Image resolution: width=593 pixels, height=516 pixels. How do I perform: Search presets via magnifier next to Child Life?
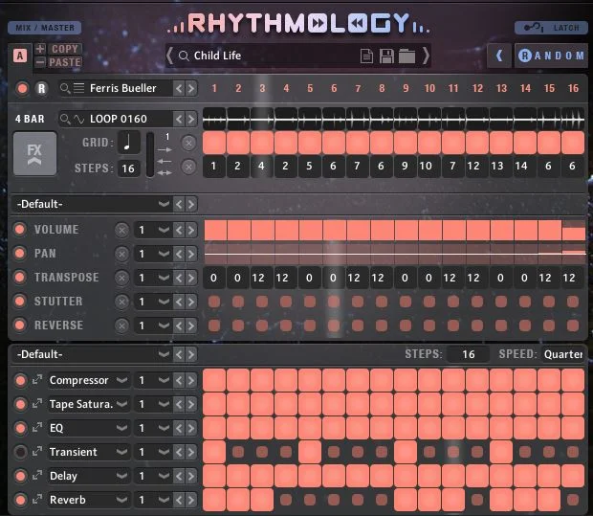tap(184, 56)
